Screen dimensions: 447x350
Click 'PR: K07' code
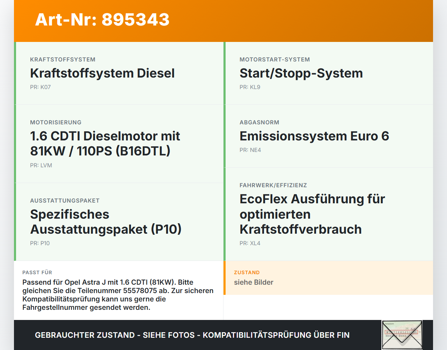tap(41, 87)
